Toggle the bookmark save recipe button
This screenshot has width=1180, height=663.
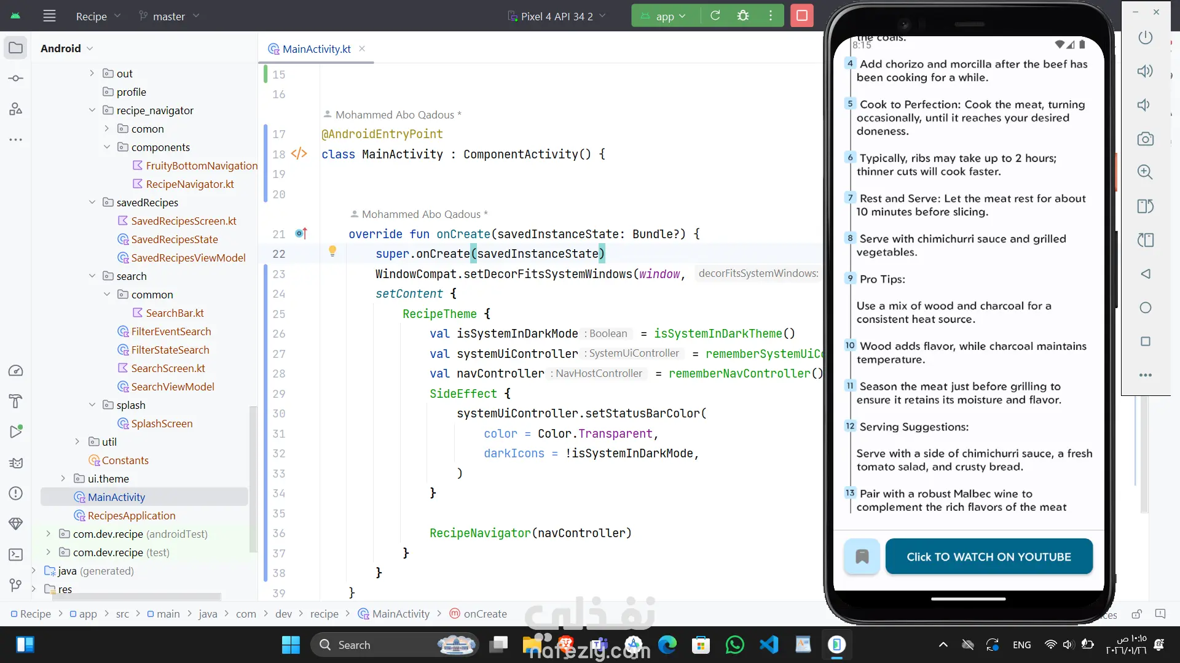862,557
